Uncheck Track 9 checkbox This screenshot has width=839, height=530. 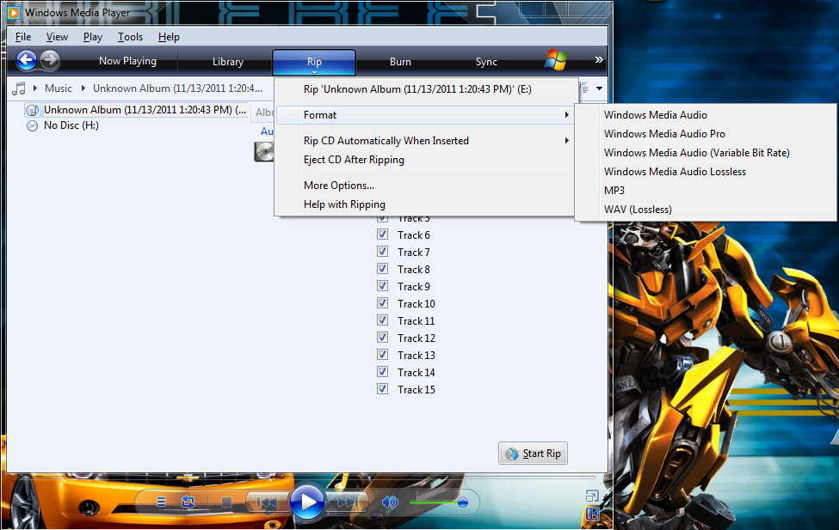click(x=382, y=285)
